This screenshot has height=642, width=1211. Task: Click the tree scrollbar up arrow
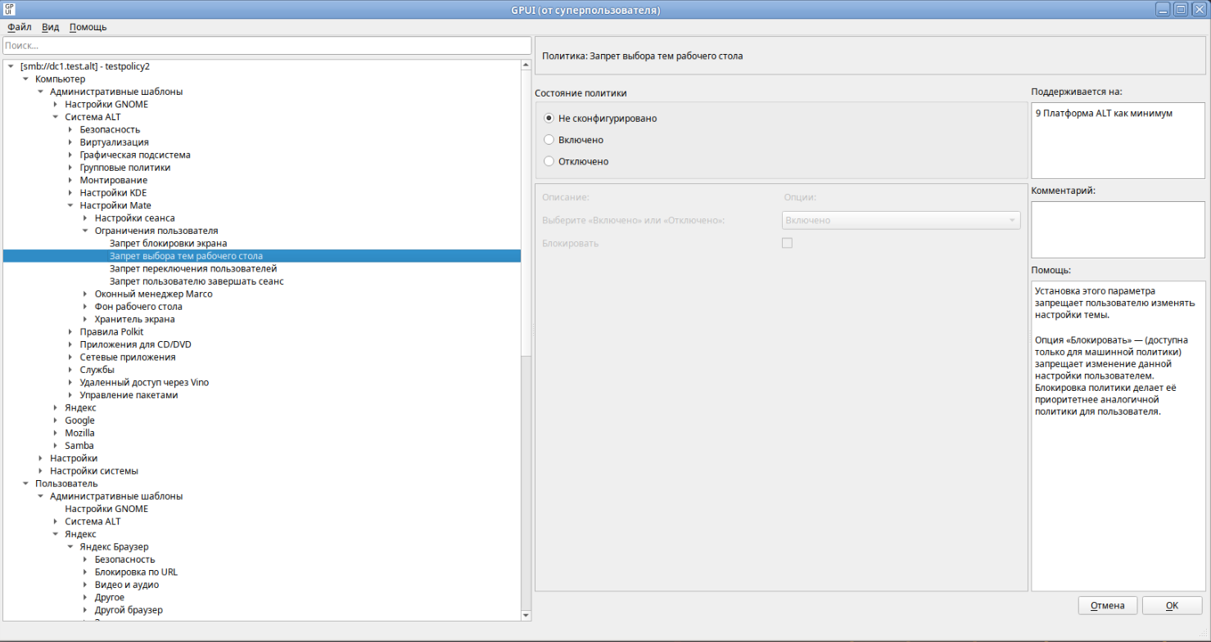pos(526,64)
